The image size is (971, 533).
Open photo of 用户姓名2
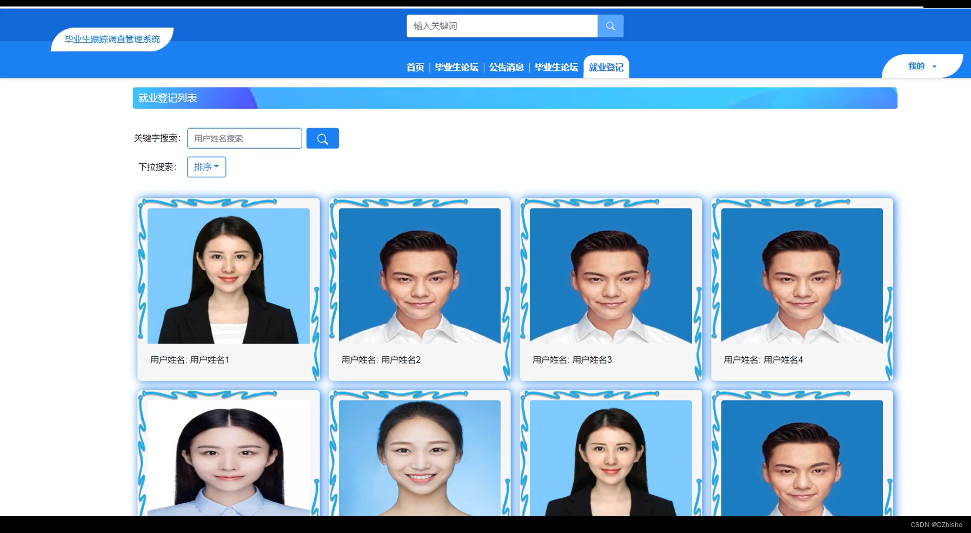pos(420,276)
